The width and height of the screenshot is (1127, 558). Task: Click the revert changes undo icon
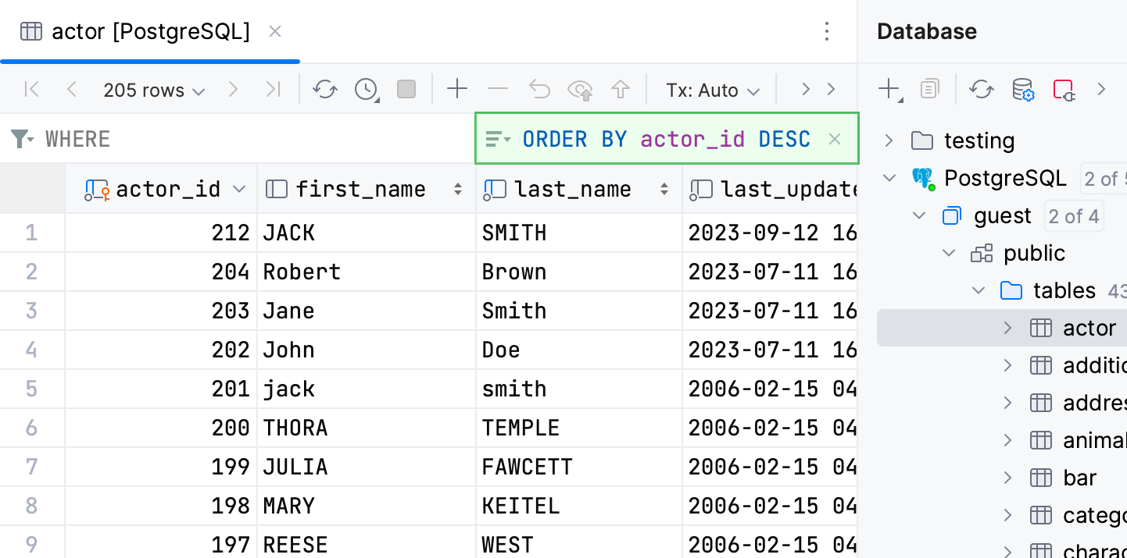[x=538, y=90]
